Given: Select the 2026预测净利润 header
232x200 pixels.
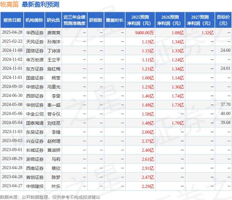Looking at the screenshot, I should 170,20.
